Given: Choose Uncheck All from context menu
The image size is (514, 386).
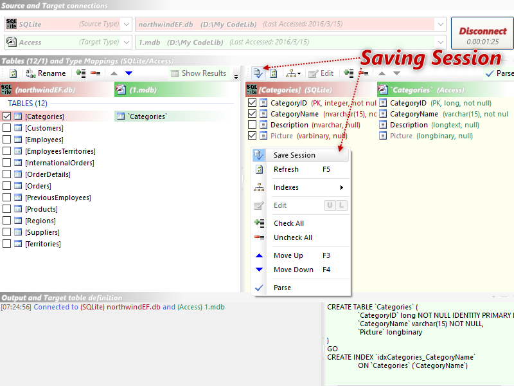Looking at the screenshot, I should coord(301,237).
